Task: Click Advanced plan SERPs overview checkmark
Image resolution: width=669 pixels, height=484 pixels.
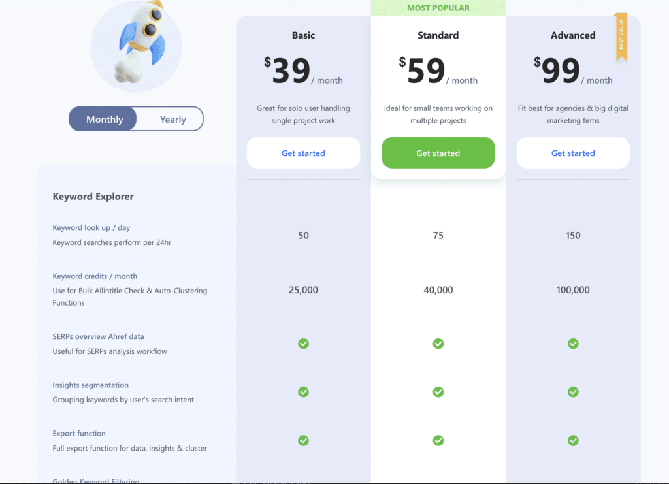Action: click(x=573, y=344)
